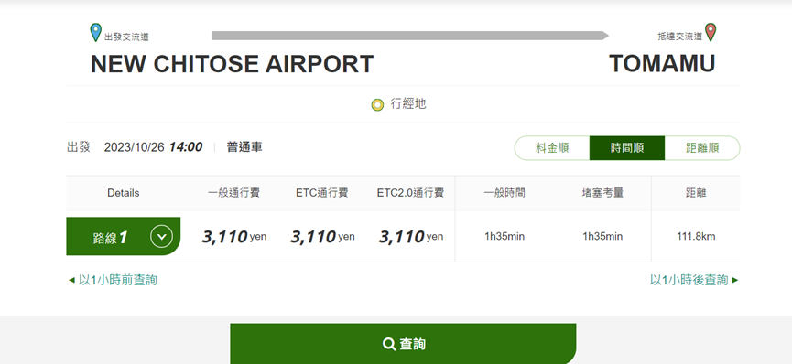
Task: Click the left triangle before 以1小時前查詢
Action: (71, 280)
